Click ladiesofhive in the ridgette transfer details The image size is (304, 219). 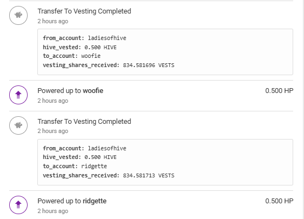coord(107,148)
